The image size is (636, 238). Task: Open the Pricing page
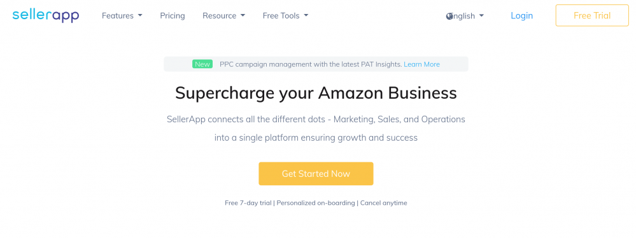click(173, 16)
